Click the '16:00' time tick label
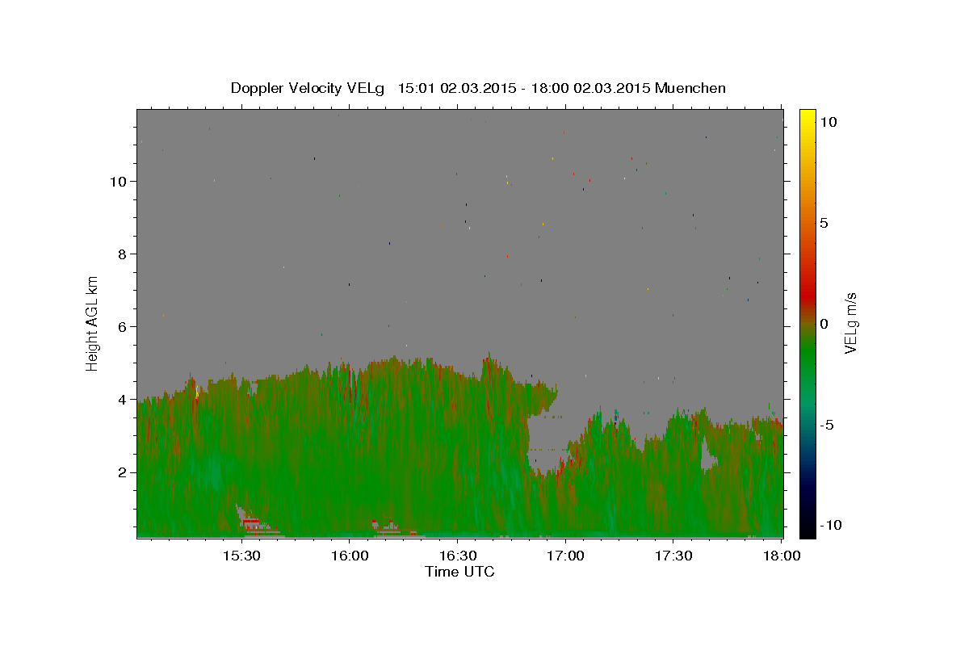 point(349,556)
